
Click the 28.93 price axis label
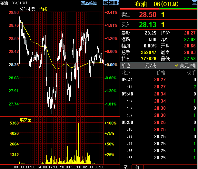pyautogui.click(x=14, y=13)
